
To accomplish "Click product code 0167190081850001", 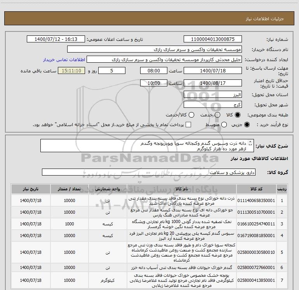I will pyautogui.click(x=256, y=236).
